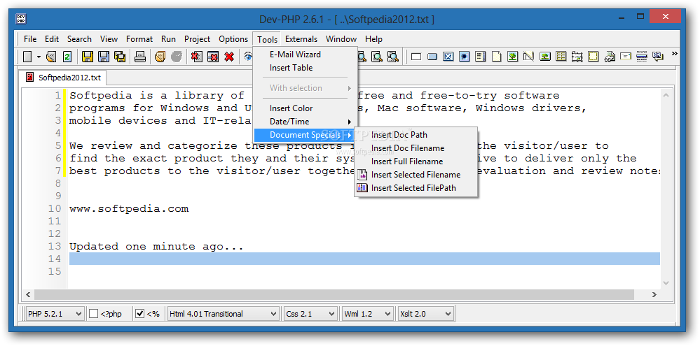700x346 pixels.
Task: Select Document Specials menu entry
Action: (306, 135)
